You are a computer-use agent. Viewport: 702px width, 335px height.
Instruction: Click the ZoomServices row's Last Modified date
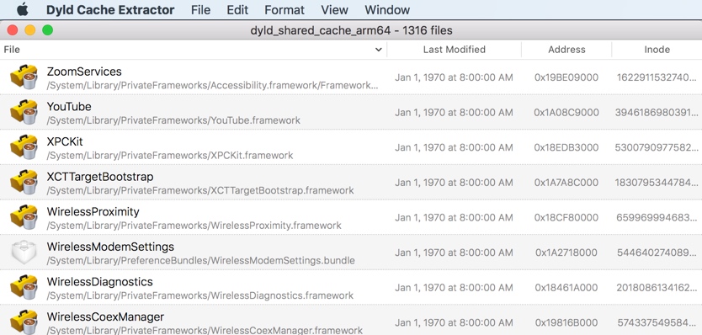click(x=454, y=77)
